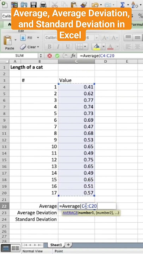
Task: Open the AutoSum dropdown arrow
Action: click(x=128, y=5)
